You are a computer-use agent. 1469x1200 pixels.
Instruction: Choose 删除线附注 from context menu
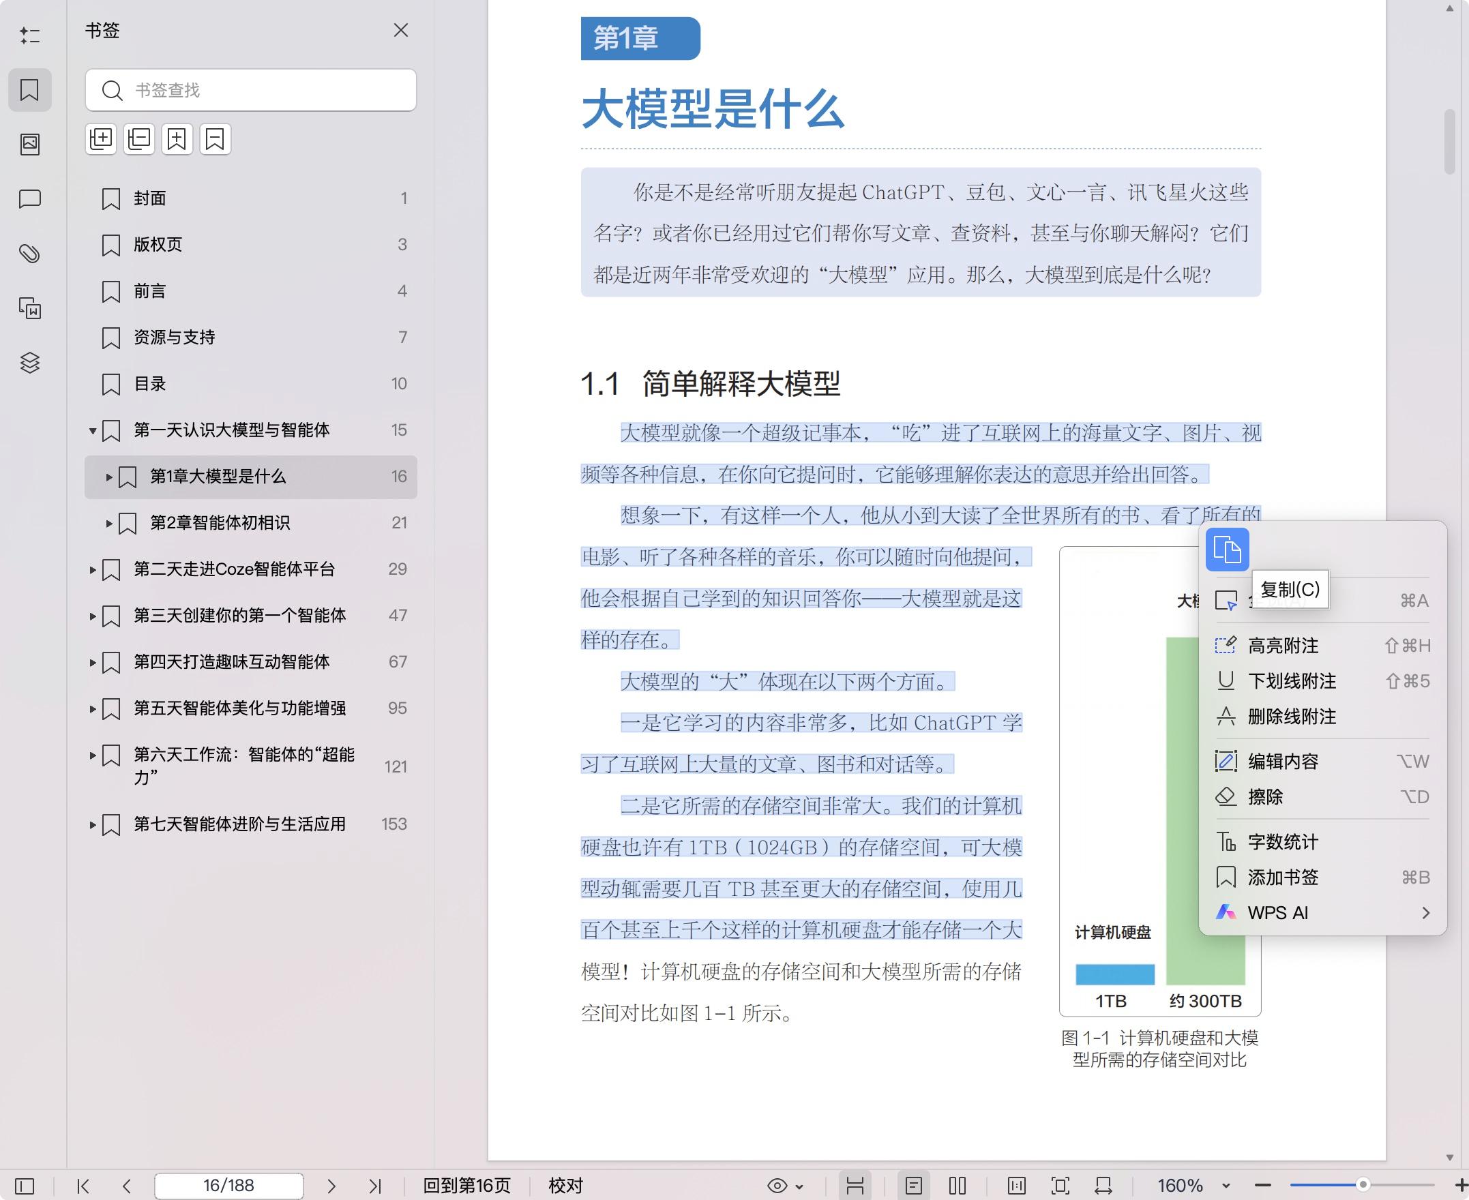(x=1322, y=717)
